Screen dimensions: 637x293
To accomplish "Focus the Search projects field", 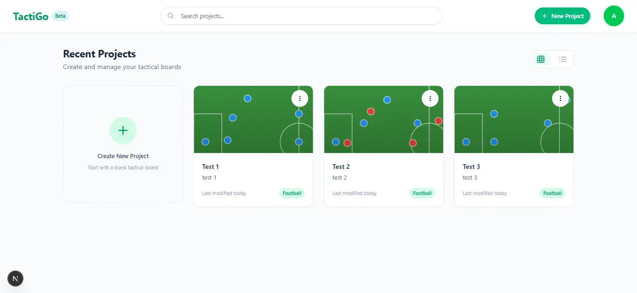I will [301, 16].
